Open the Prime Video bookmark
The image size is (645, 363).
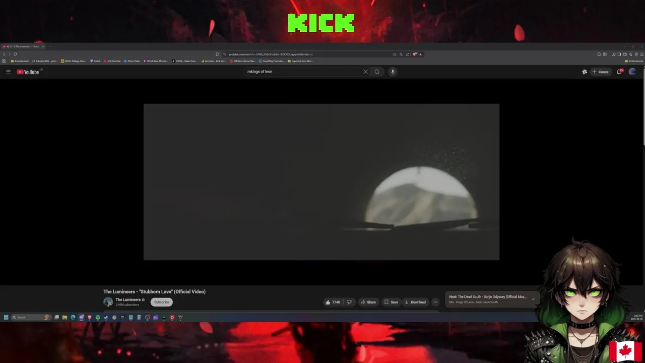132,61
